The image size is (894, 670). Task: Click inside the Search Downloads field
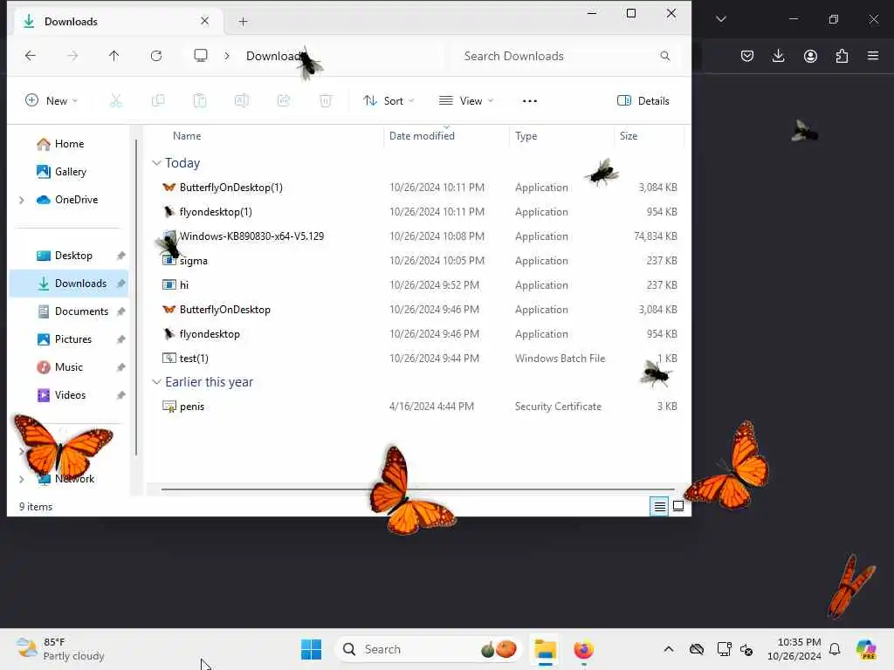561,56
